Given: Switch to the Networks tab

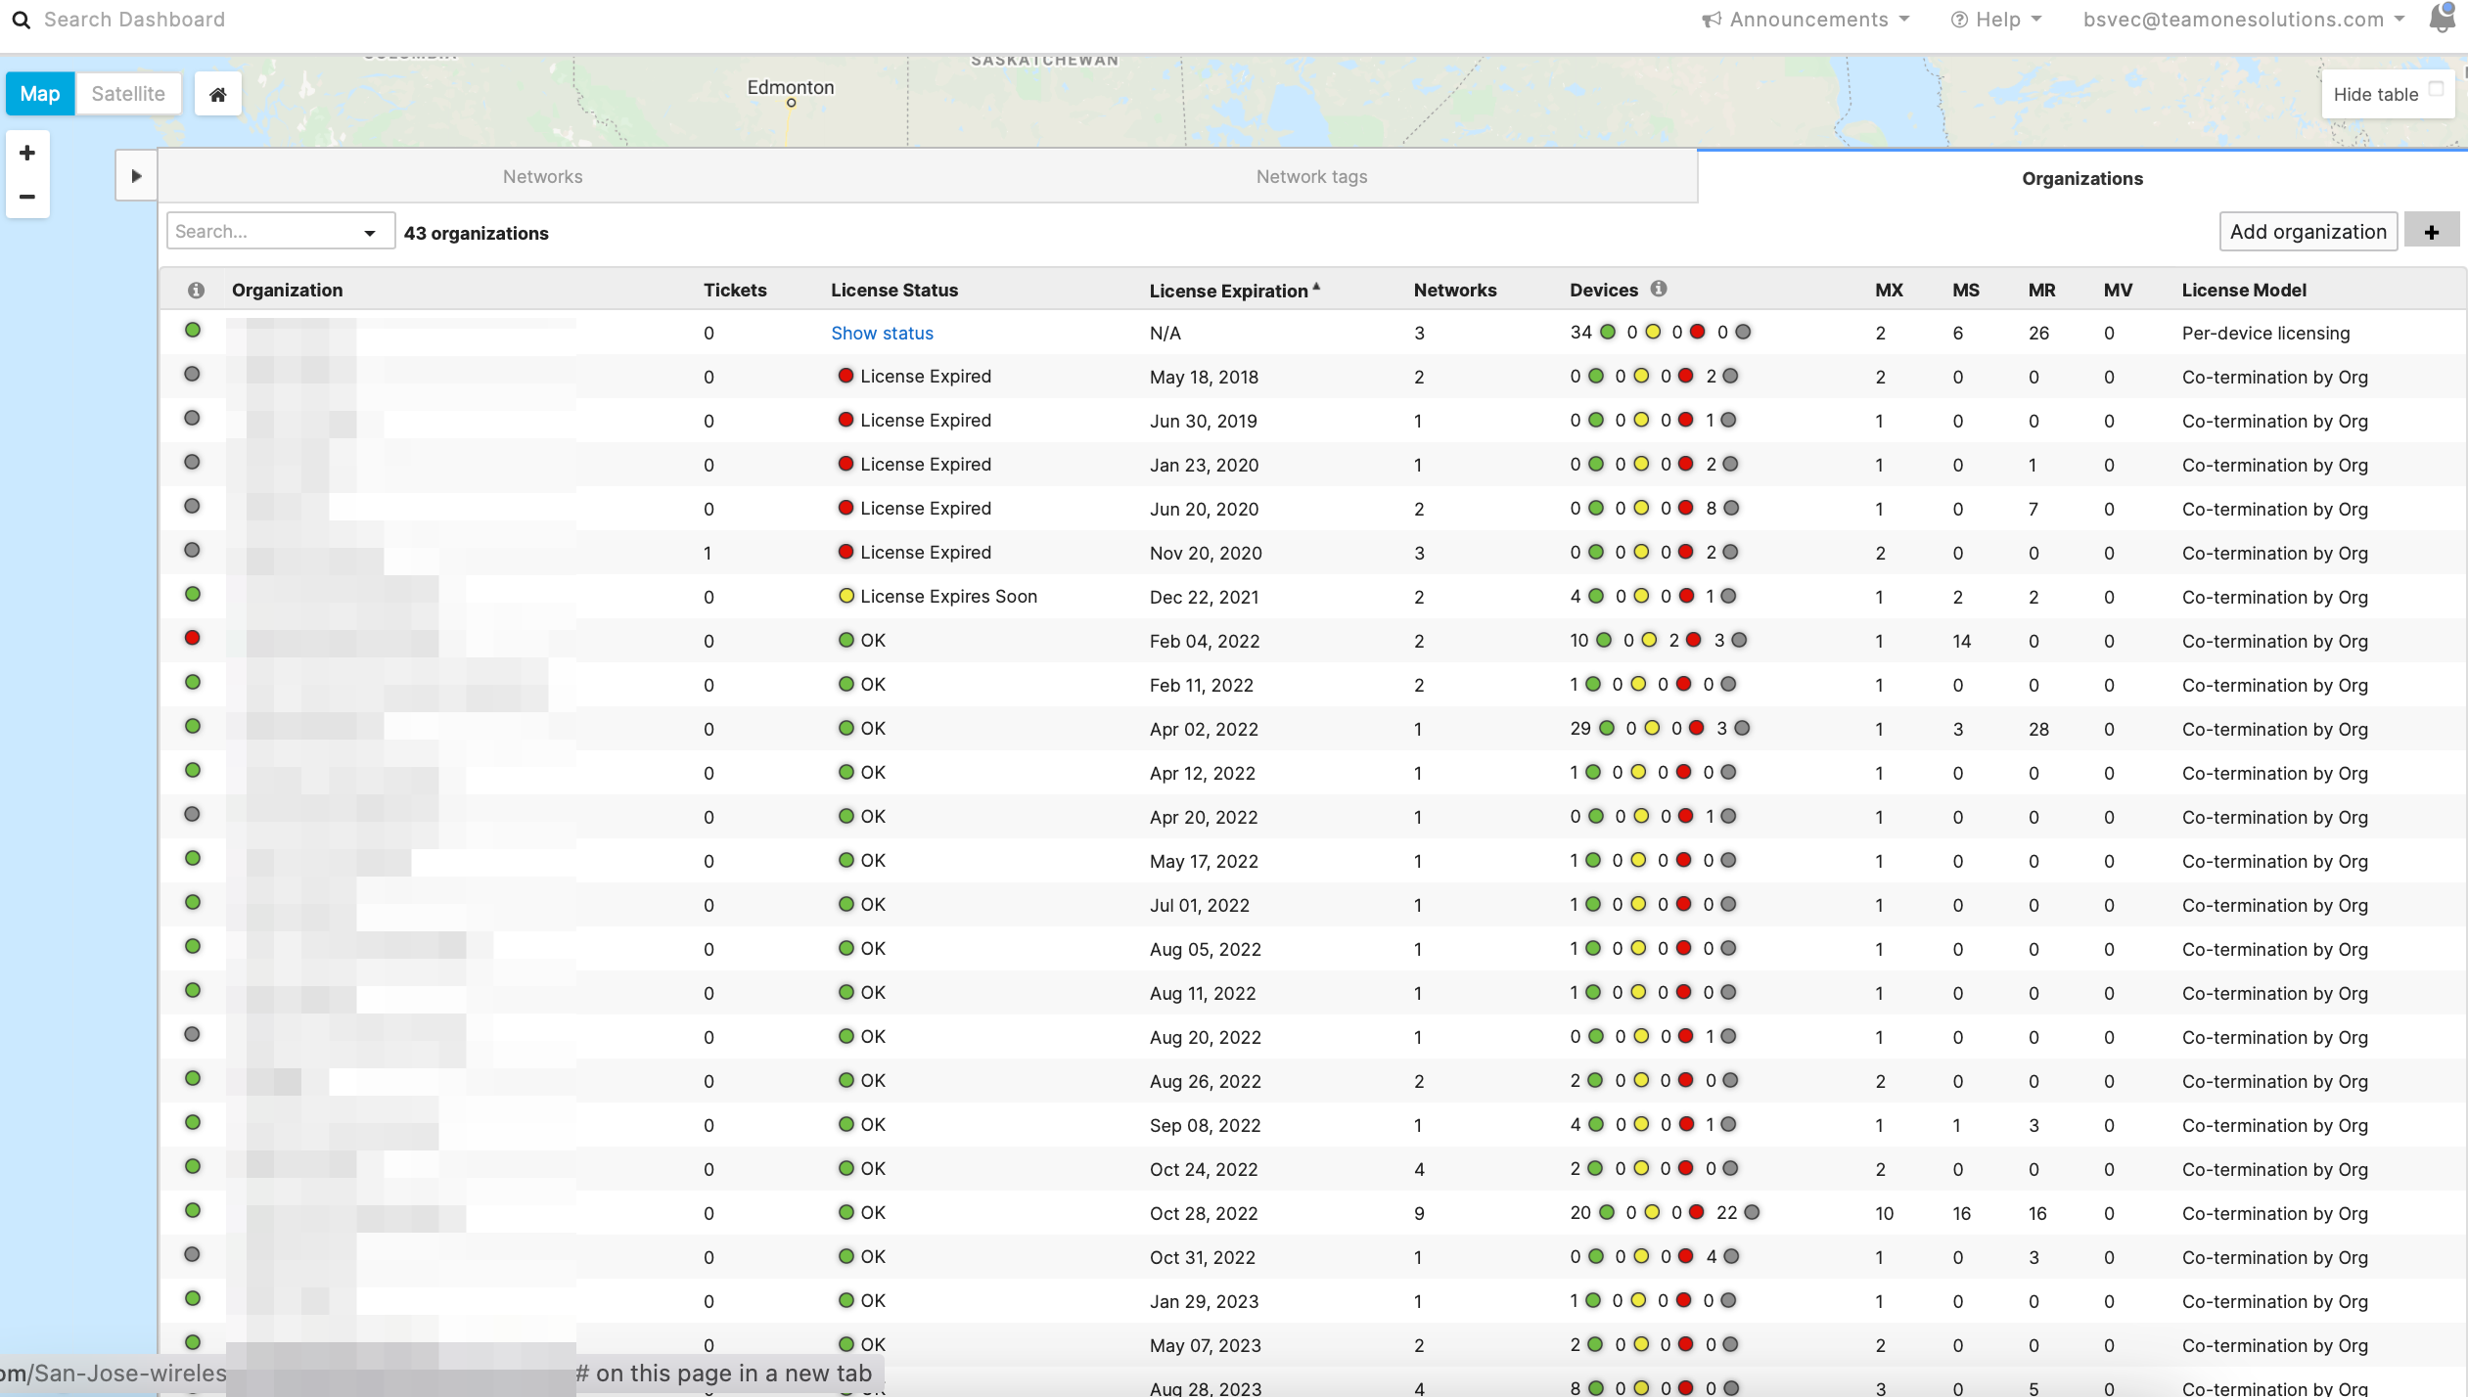Looking at the screenshot, I should [x=541, y=176].
